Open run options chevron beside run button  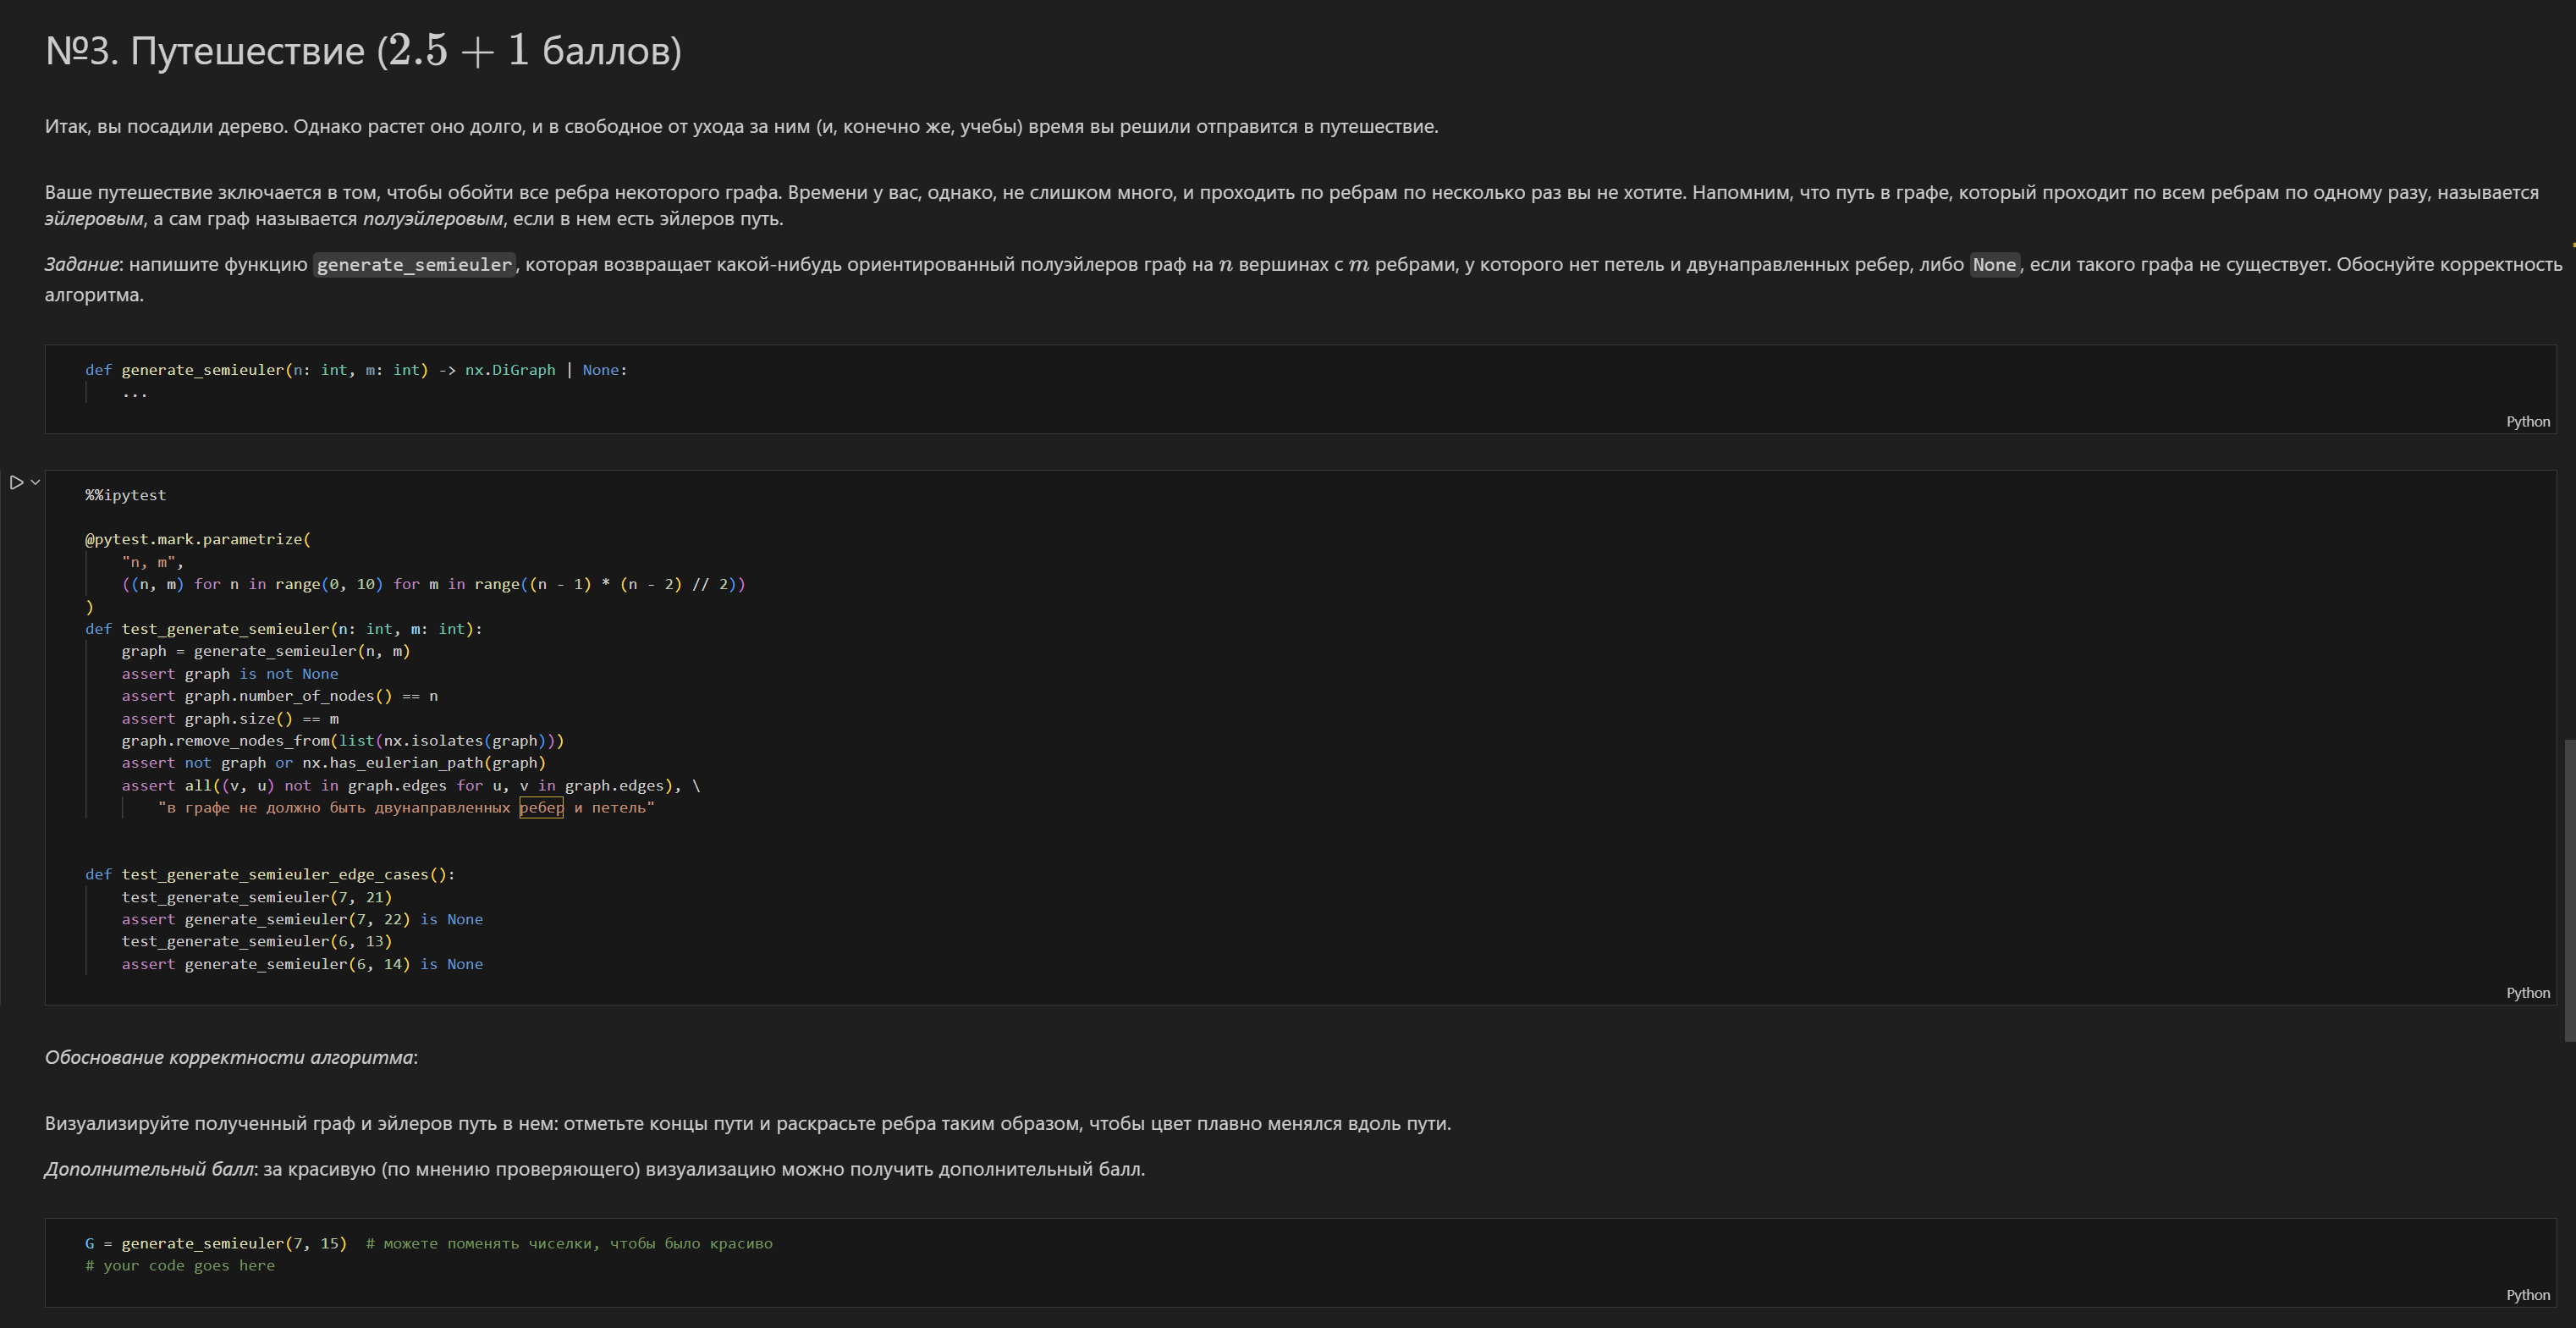[x=36, y=482]
